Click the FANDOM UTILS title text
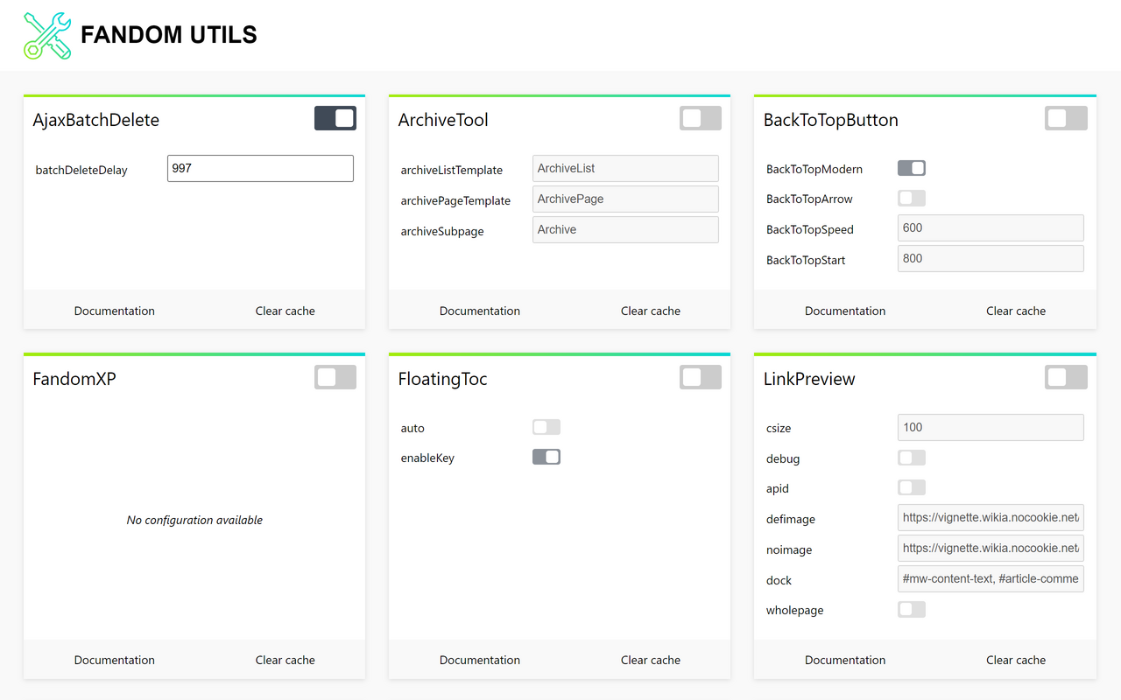Viewport: 1121px width, 700px height. [x=169, y=35]
